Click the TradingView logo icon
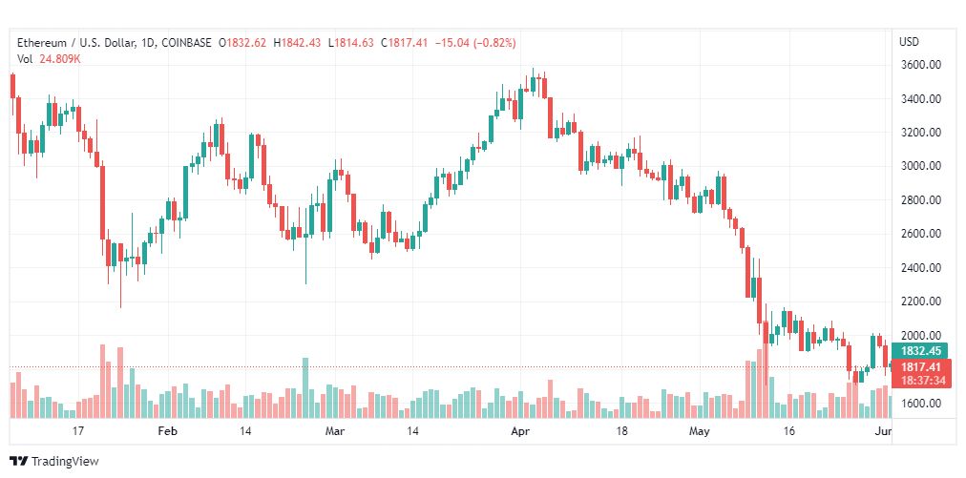 click(19, 462)
